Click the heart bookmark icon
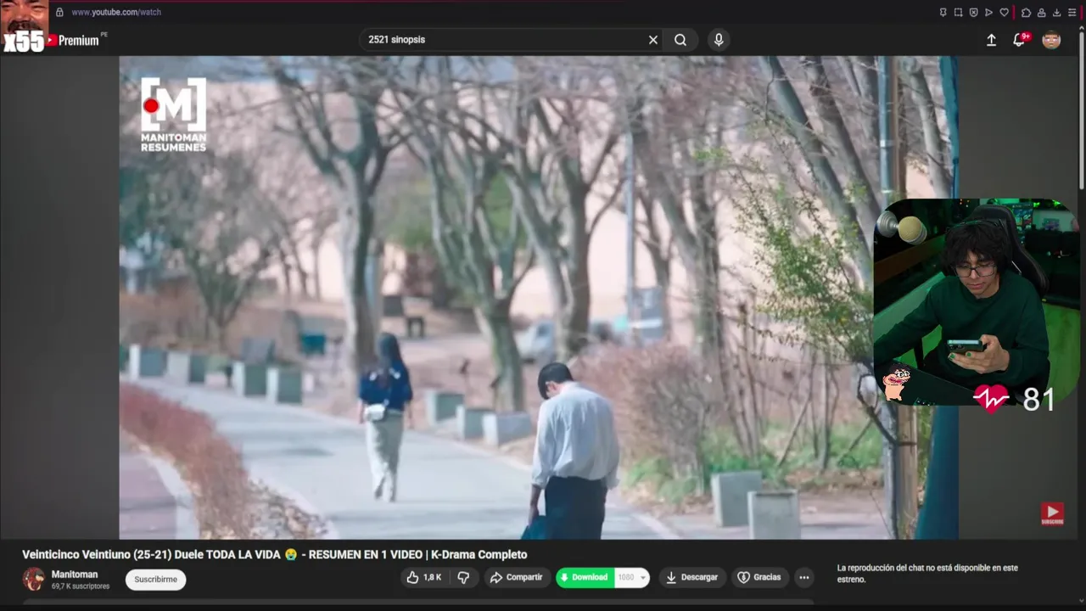 tap(1005, 13)
